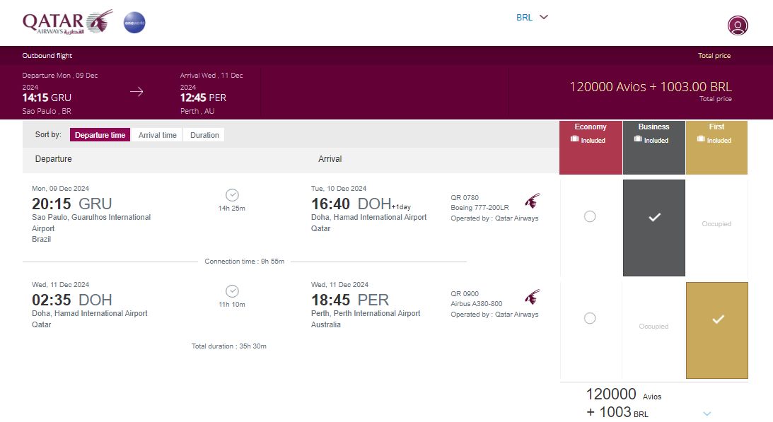773x422 pixels.
Task: Click the Economy class column header
Action: [591, 148]
